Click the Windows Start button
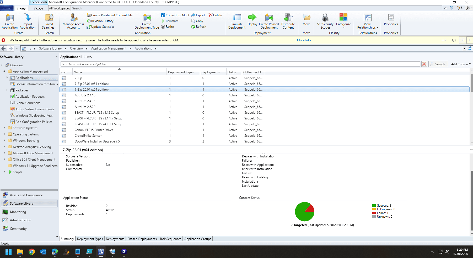 (8, 252)
